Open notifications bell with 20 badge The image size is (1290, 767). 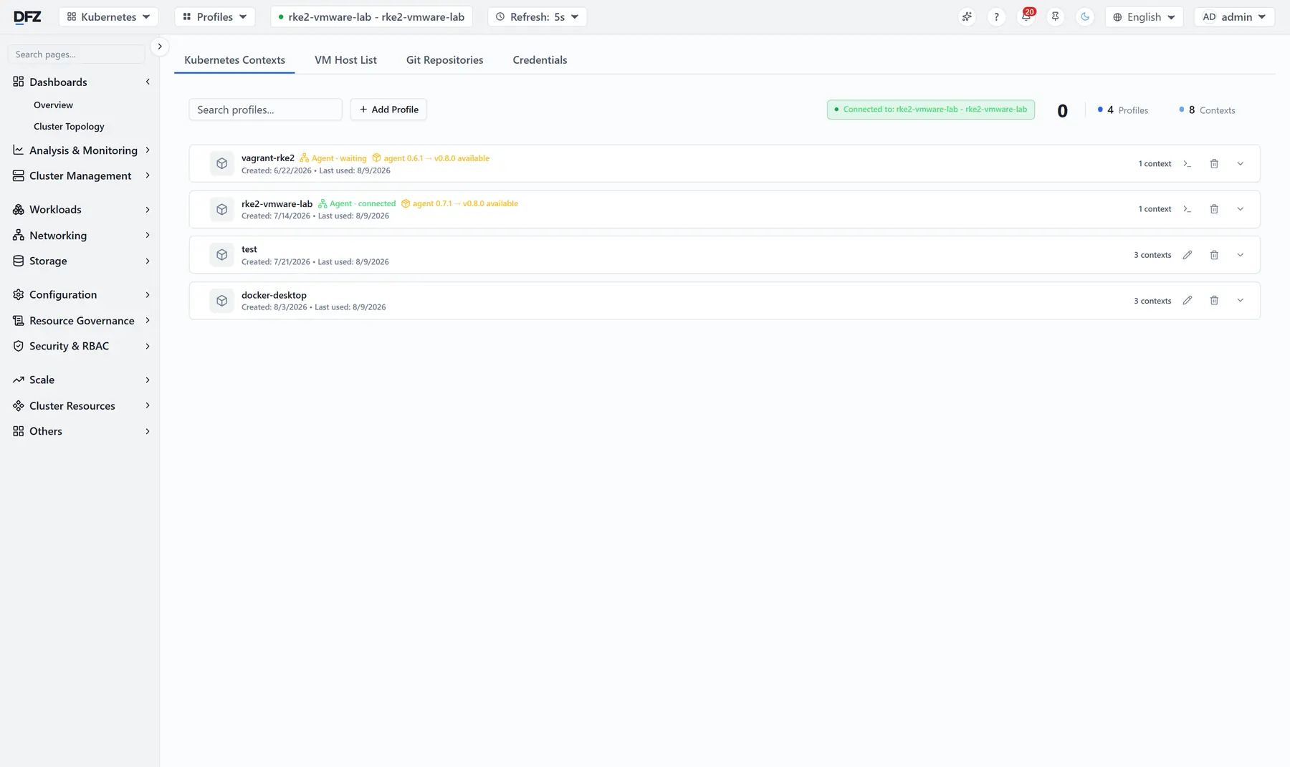[x=1026, y=16]
